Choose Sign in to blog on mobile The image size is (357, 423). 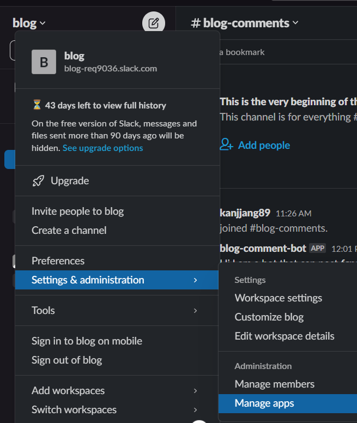[x=117, y=341]
